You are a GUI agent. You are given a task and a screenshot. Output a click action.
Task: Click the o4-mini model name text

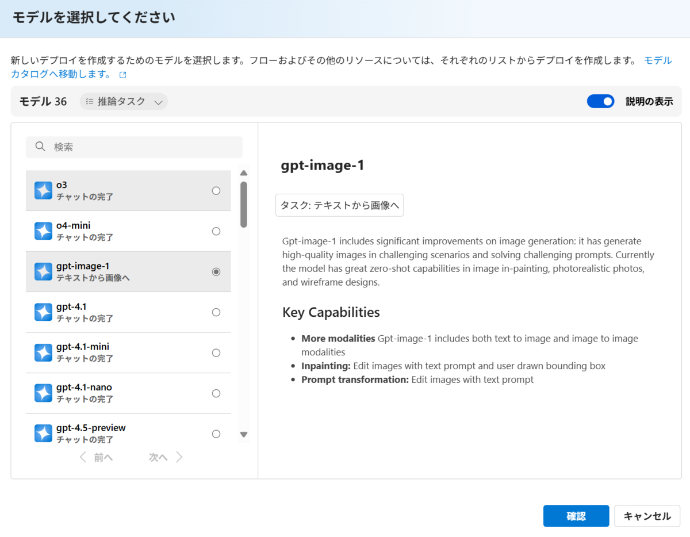[x=73, y=225]
